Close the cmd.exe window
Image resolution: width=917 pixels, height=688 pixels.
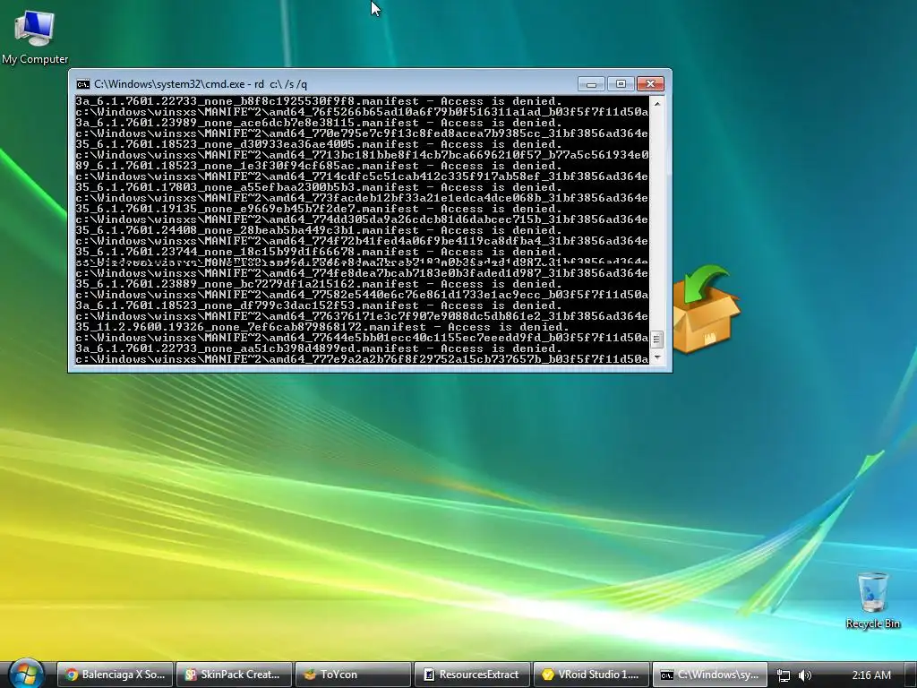tap(650, 84)
